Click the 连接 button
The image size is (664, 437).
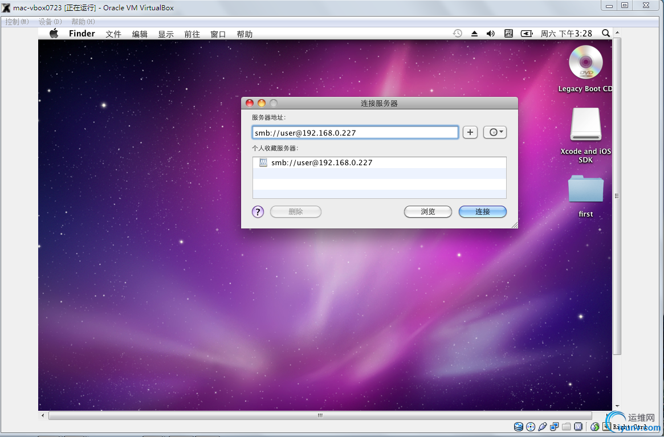[x=482, y=212]
